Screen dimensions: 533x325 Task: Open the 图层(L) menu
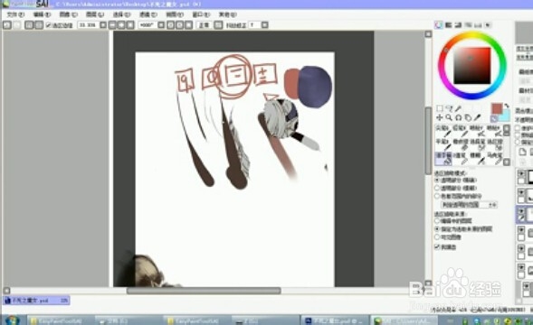95,14
